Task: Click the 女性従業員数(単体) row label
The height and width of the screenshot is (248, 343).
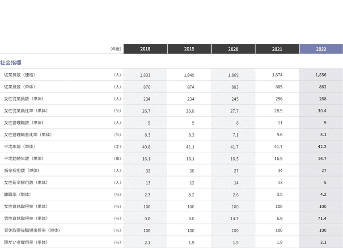Action: 24,99
